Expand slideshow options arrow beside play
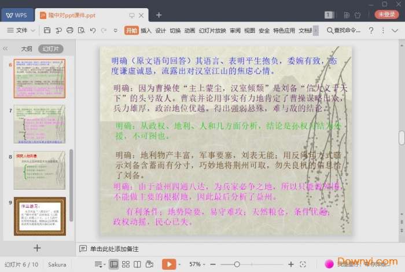The image size is (405, 272). point(179,264)
